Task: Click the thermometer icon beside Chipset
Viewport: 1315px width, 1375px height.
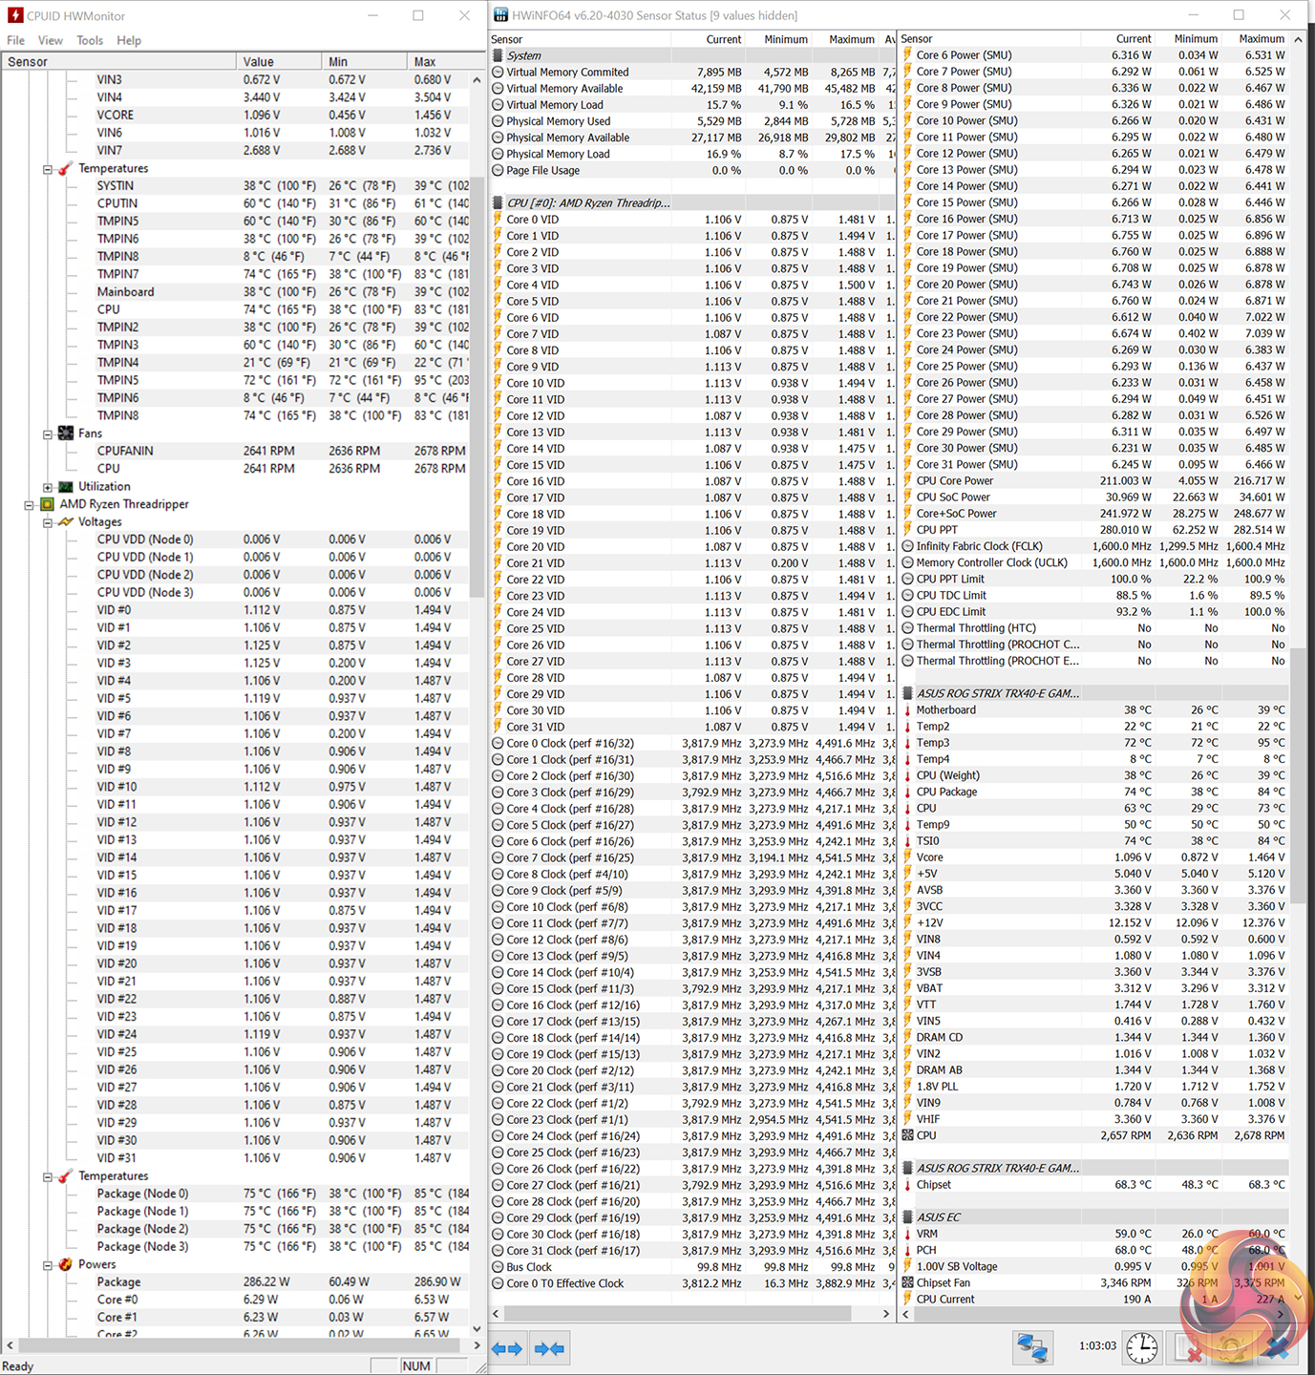Action: [907, 1185]
